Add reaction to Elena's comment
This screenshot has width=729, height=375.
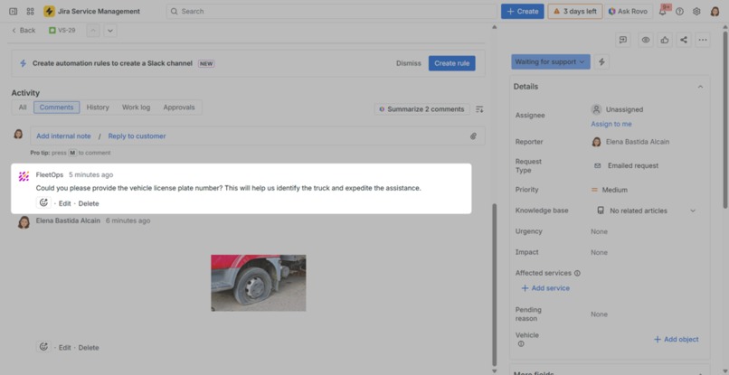pos(43,347)
